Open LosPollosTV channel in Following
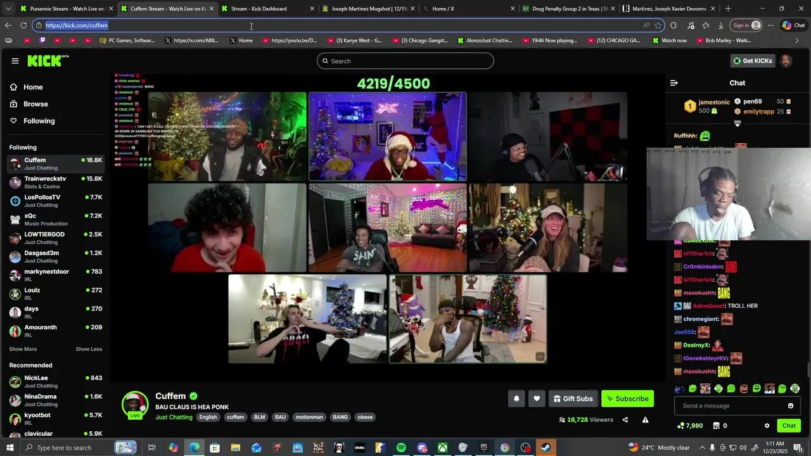Viewport: 811px width, 456px height. [56, 201]
